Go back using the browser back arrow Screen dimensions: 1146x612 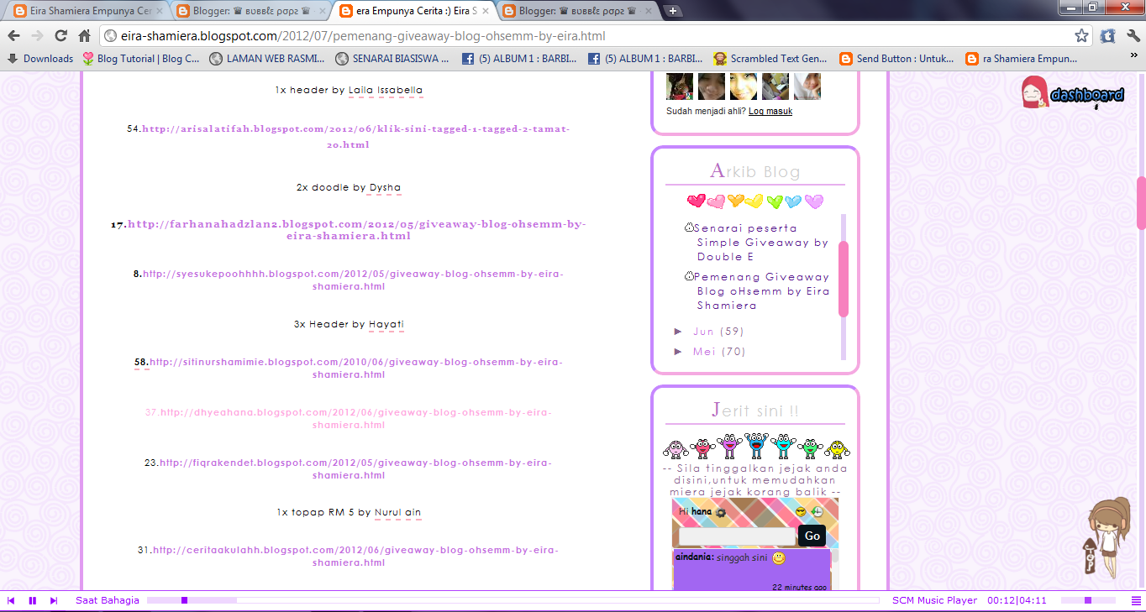point(13,36)
